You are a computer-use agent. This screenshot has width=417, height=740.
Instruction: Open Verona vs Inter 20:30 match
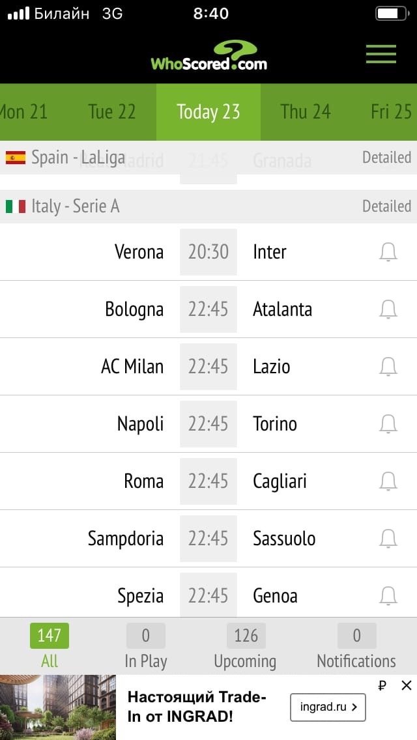pos(208,252)
